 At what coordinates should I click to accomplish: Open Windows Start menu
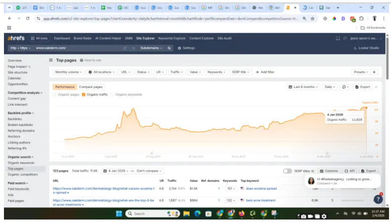[x=119, y=214]
